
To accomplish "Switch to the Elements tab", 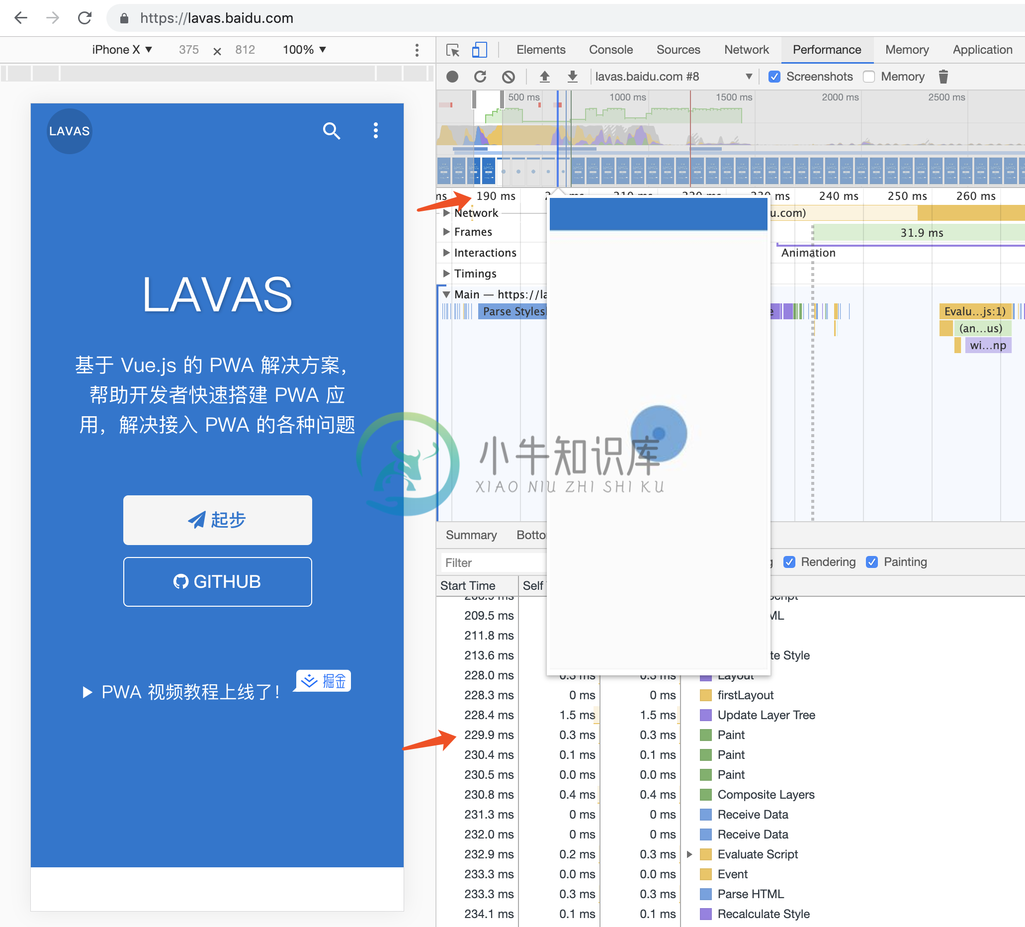I will pos(540,50).
